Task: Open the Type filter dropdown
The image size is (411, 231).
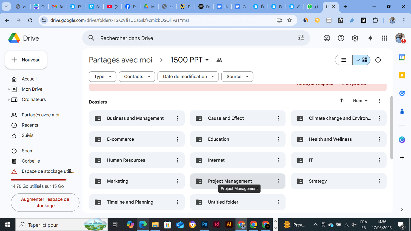Action: [x=102, y=77]
